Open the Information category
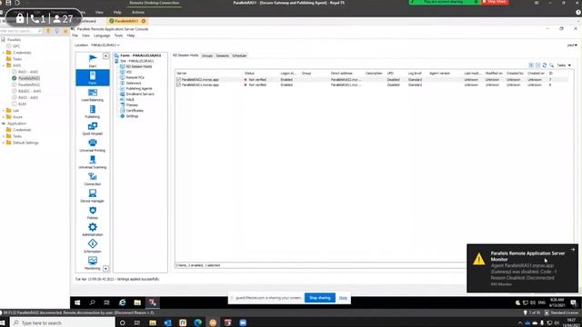 tap(93, 246)
